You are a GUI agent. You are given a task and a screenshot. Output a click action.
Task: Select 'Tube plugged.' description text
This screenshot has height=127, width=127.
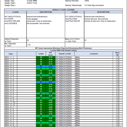[33, 19]
